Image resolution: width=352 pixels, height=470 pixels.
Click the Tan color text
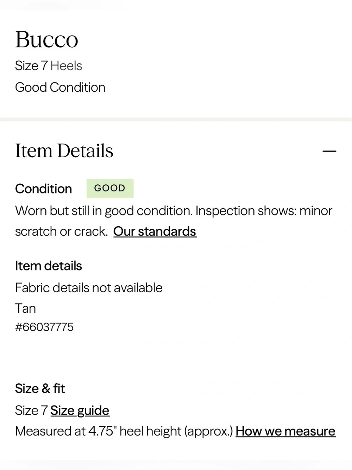pos(25,309)
